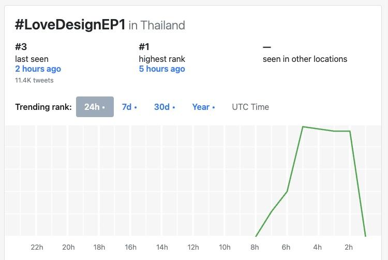Image resolution: width=388 pixels, height=260 pixels.
Task: Open the highest rank '5 hours ago' link
Action: pos(161,69)
